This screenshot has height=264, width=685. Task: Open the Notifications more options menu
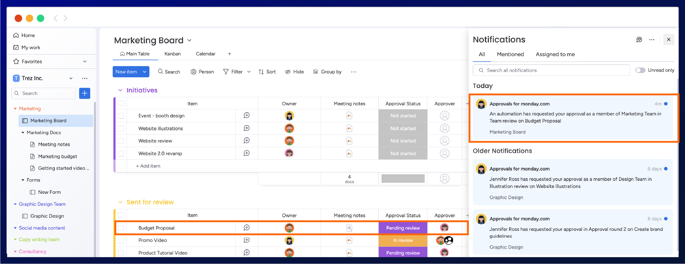click(651, 40)
